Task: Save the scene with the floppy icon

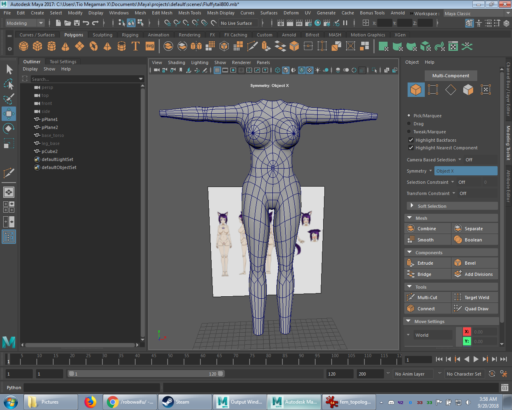Action: pyautogui.click(x=77, y=23)
